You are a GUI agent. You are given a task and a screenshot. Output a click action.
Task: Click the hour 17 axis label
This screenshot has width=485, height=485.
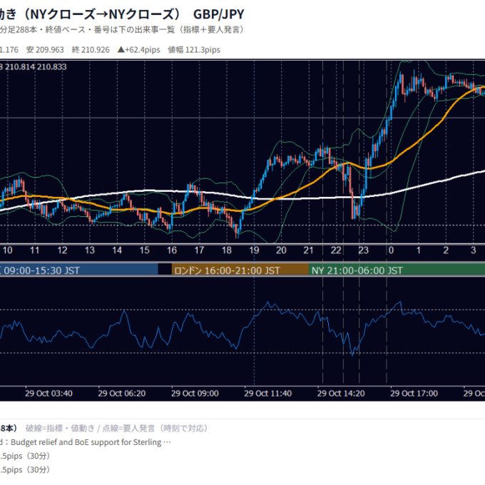click(199, 250)
